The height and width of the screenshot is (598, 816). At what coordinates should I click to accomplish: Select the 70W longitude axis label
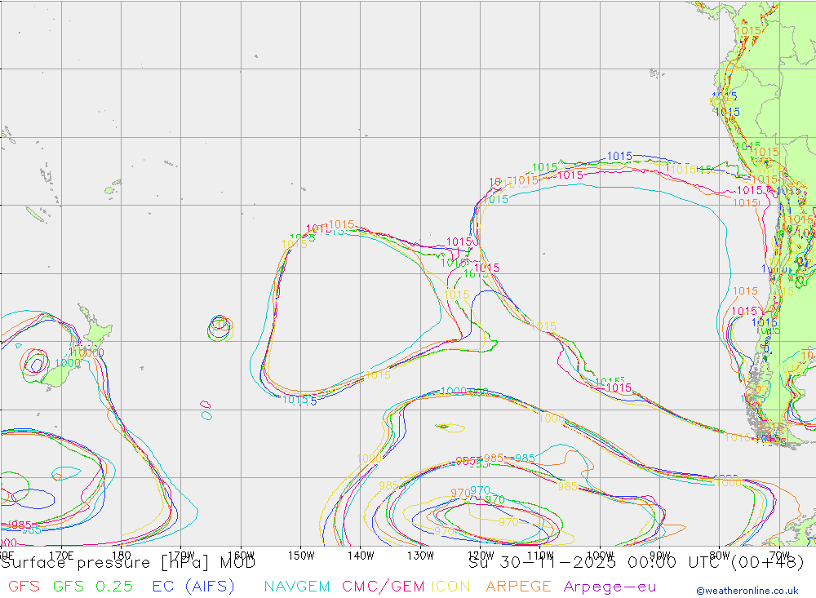click(x=779, y=556)
